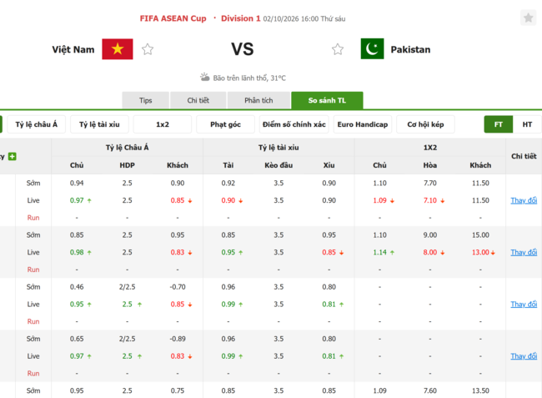Click the Pakistan flag icon
This screenshot has width=542, height=398.
tap(372, 48)
